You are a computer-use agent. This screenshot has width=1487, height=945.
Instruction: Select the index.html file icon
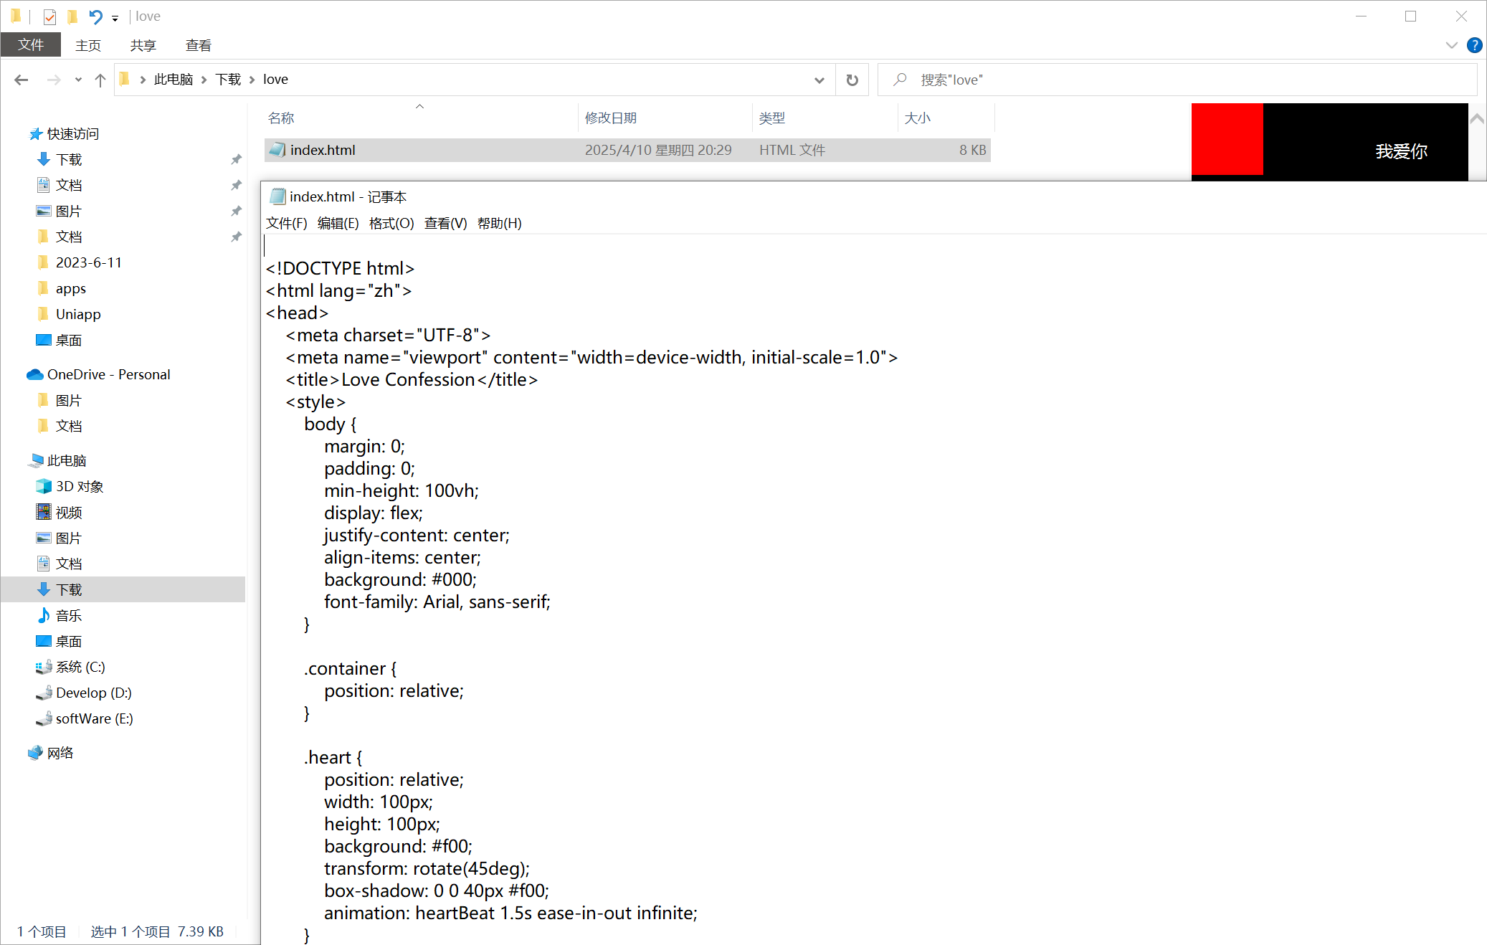pos(277,150)
